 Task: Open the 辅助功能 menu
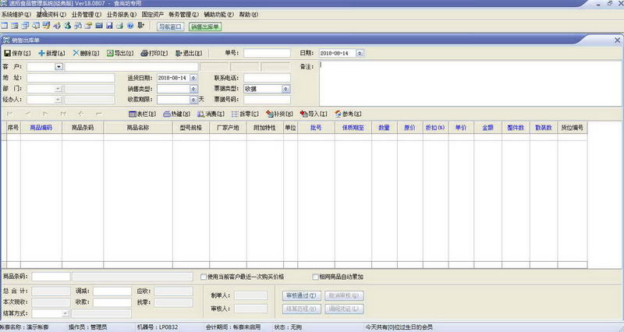(x=219, y=14)
